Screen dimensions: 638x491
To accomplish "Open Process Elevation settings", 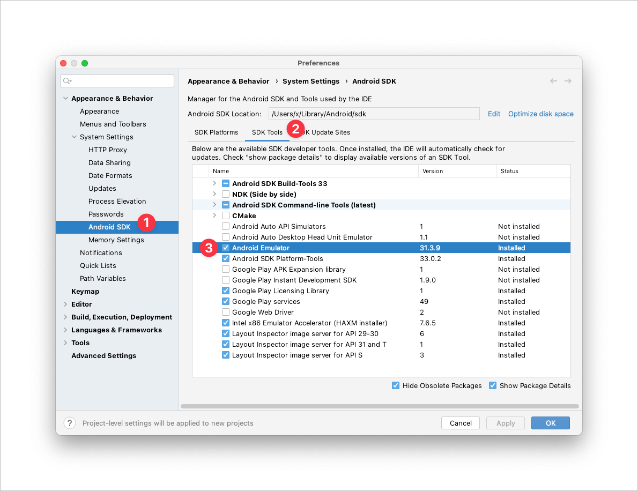I will point(117,202).
